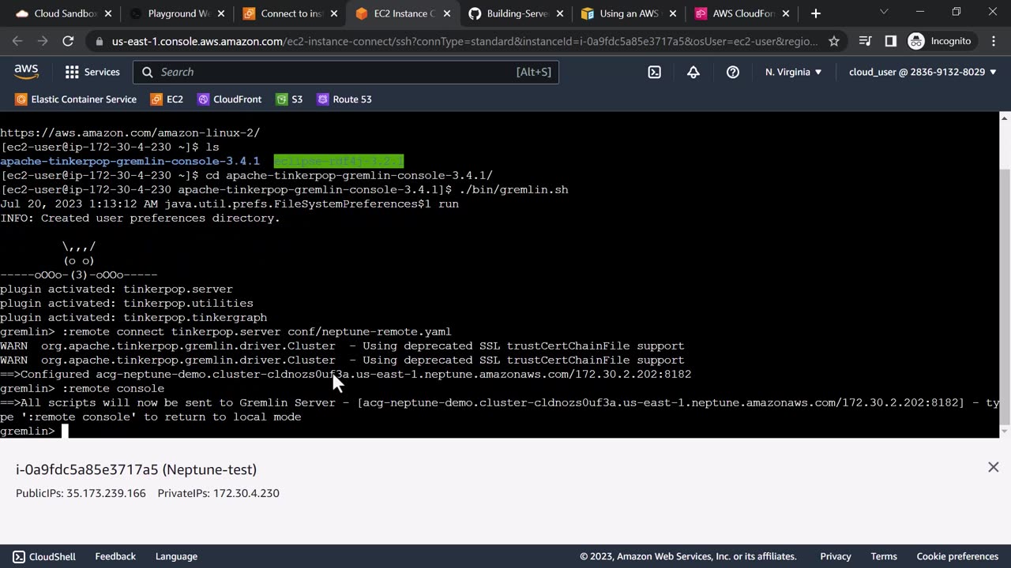Image resolution: width=1011 pixels, height=568 pixels.
Task: Click the terminal scrollbar up arrow
Action: tap(1005, 118)
